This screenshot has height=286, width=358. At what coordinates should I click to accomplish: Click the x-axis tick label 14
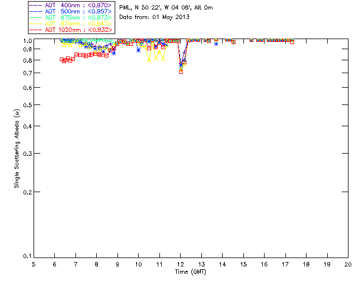coord(223,264)
